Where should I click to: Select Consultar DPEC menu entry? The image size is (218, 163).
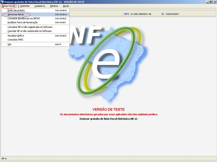coord(35,40)
